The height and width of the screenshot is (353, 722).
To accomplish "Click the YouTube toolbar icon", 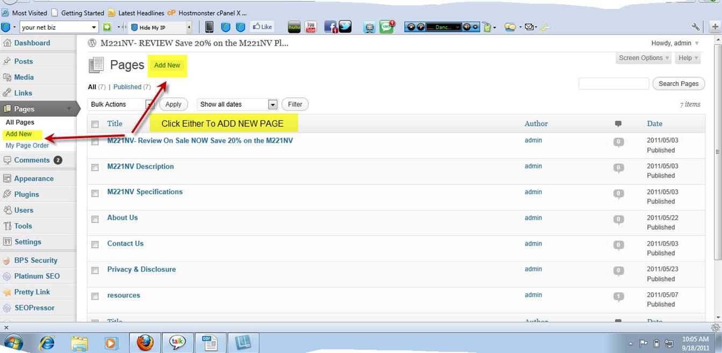I will (311, 27).
